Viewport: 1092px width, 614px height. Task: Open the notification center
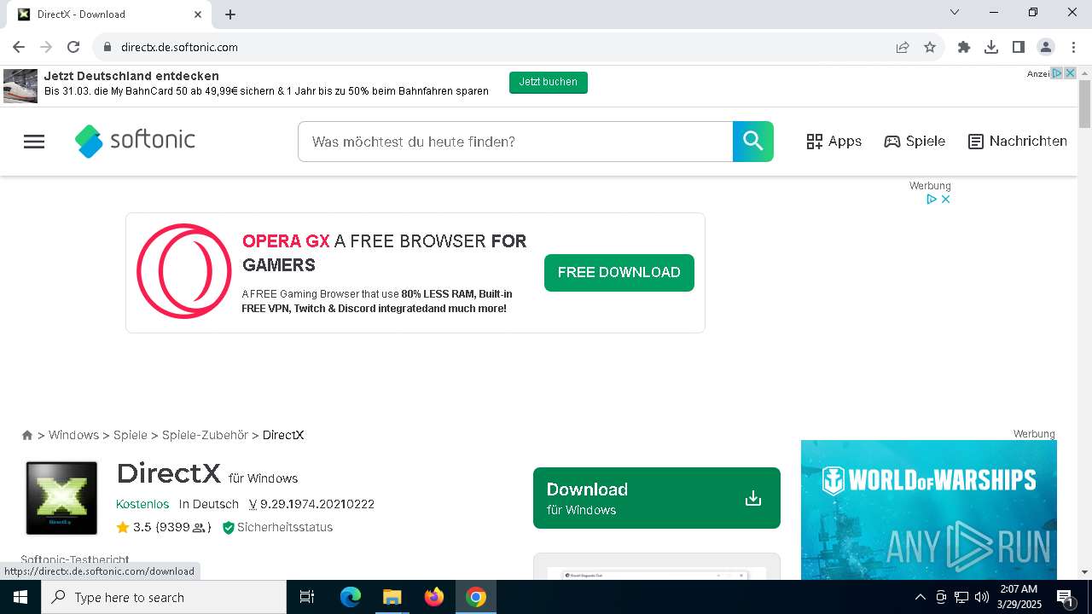(x=1065, y=597)
